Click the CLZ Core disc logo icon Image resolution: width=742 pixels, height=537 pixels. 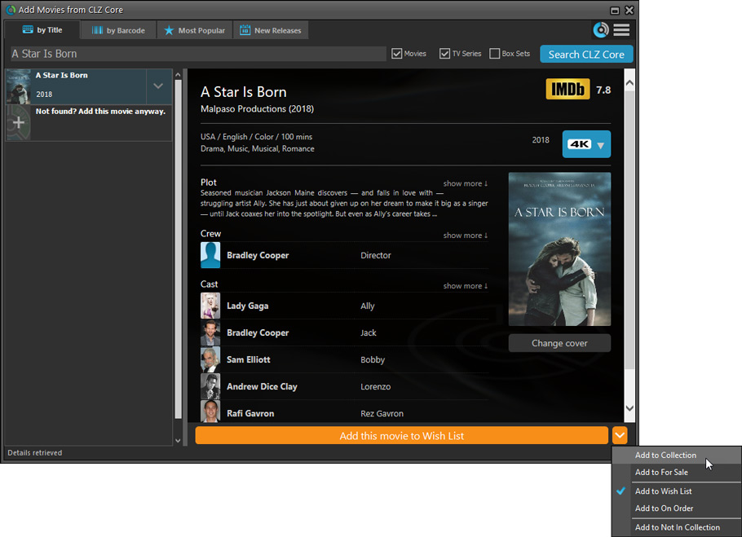click(x=601, y=30)
